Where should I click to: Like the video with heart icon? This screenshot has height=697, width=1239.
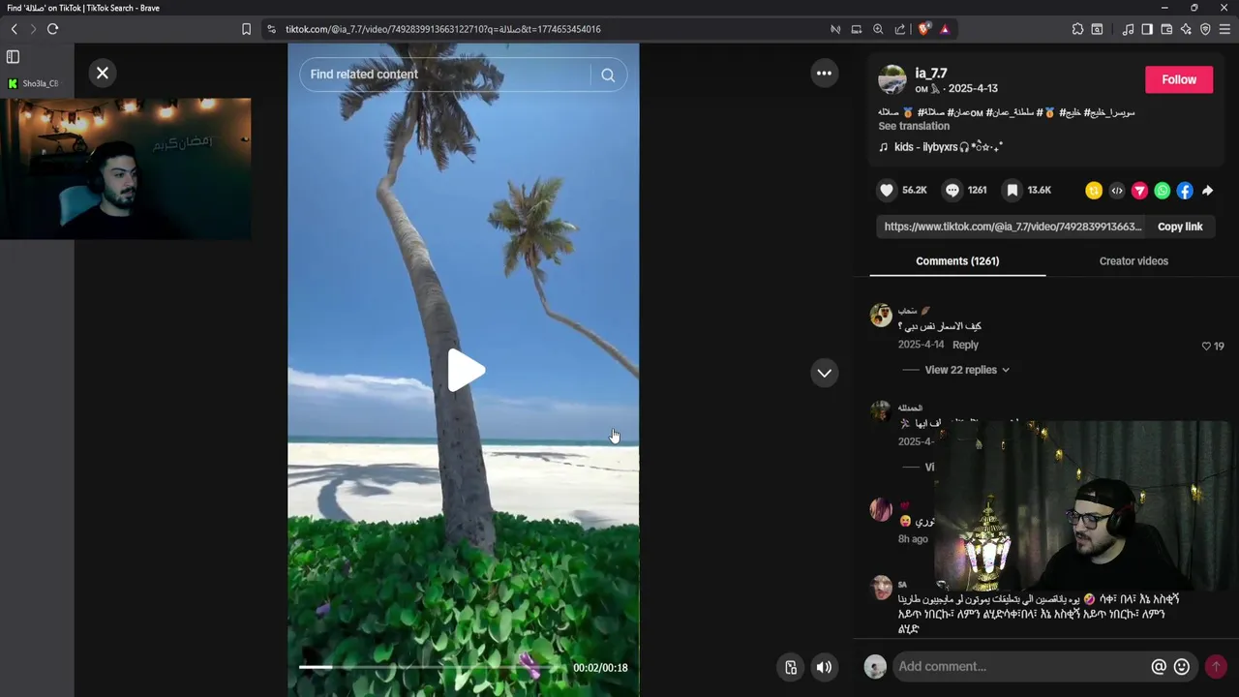click(x=886, y=191)
